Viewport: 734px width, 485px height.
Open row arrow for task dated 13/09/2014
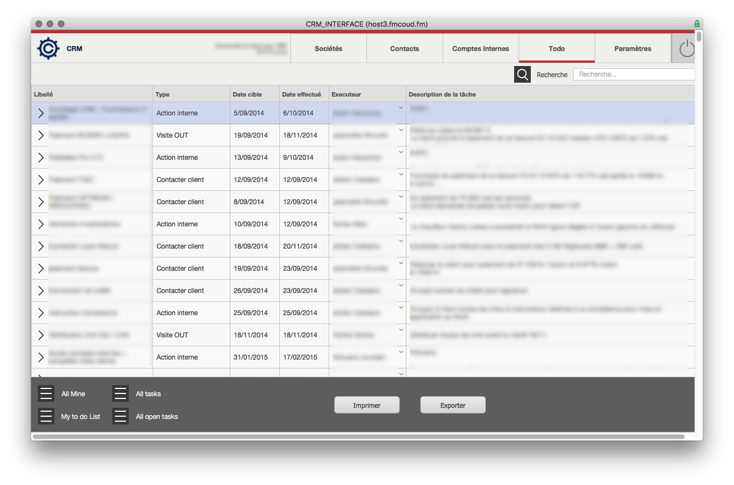[x=41, y=158]
